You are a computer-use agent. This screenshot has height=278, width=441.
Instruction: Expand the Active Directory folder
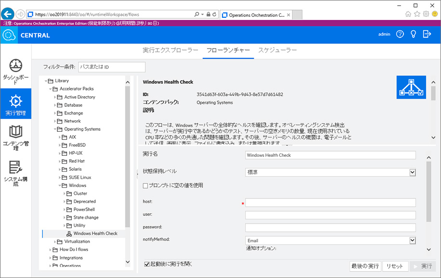[x=56, y=97]
